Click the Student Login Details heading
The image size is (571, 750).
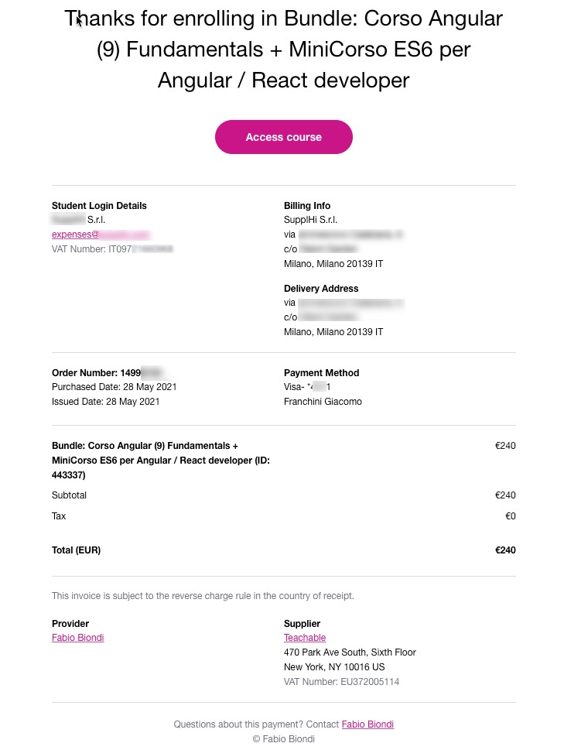click(99, 206)
